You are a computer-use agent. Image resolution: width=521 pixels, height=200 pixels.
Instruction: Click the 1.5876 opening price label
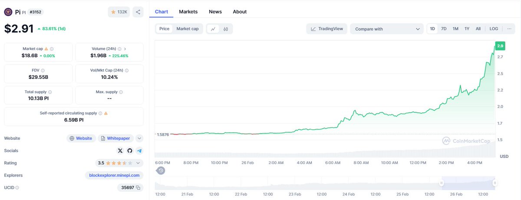pos(163,134)
